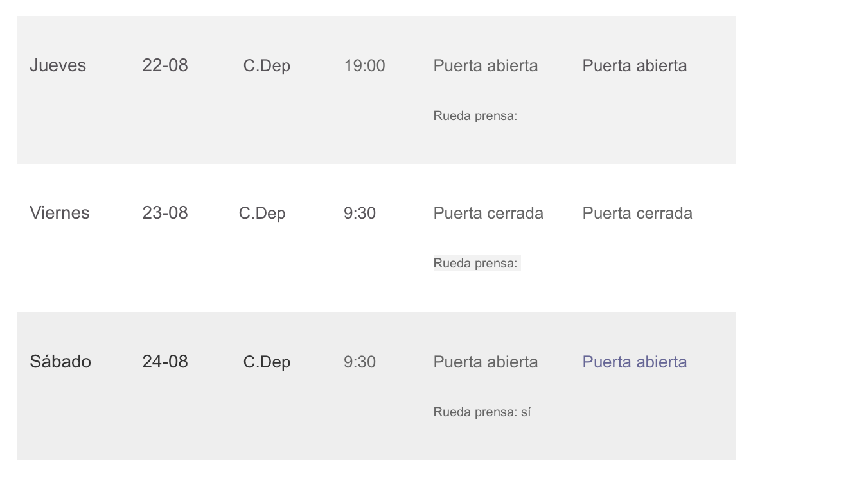Image resolution: width=857 pixels, height=481 pixels.
Task: Click Rueda prensa under Jueves row
Action: point(475,116)
